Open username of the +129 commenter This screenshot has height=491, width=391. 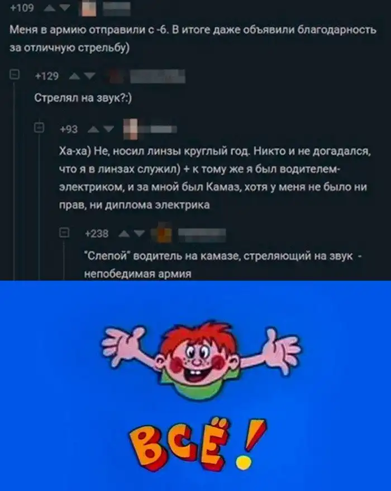158,77
